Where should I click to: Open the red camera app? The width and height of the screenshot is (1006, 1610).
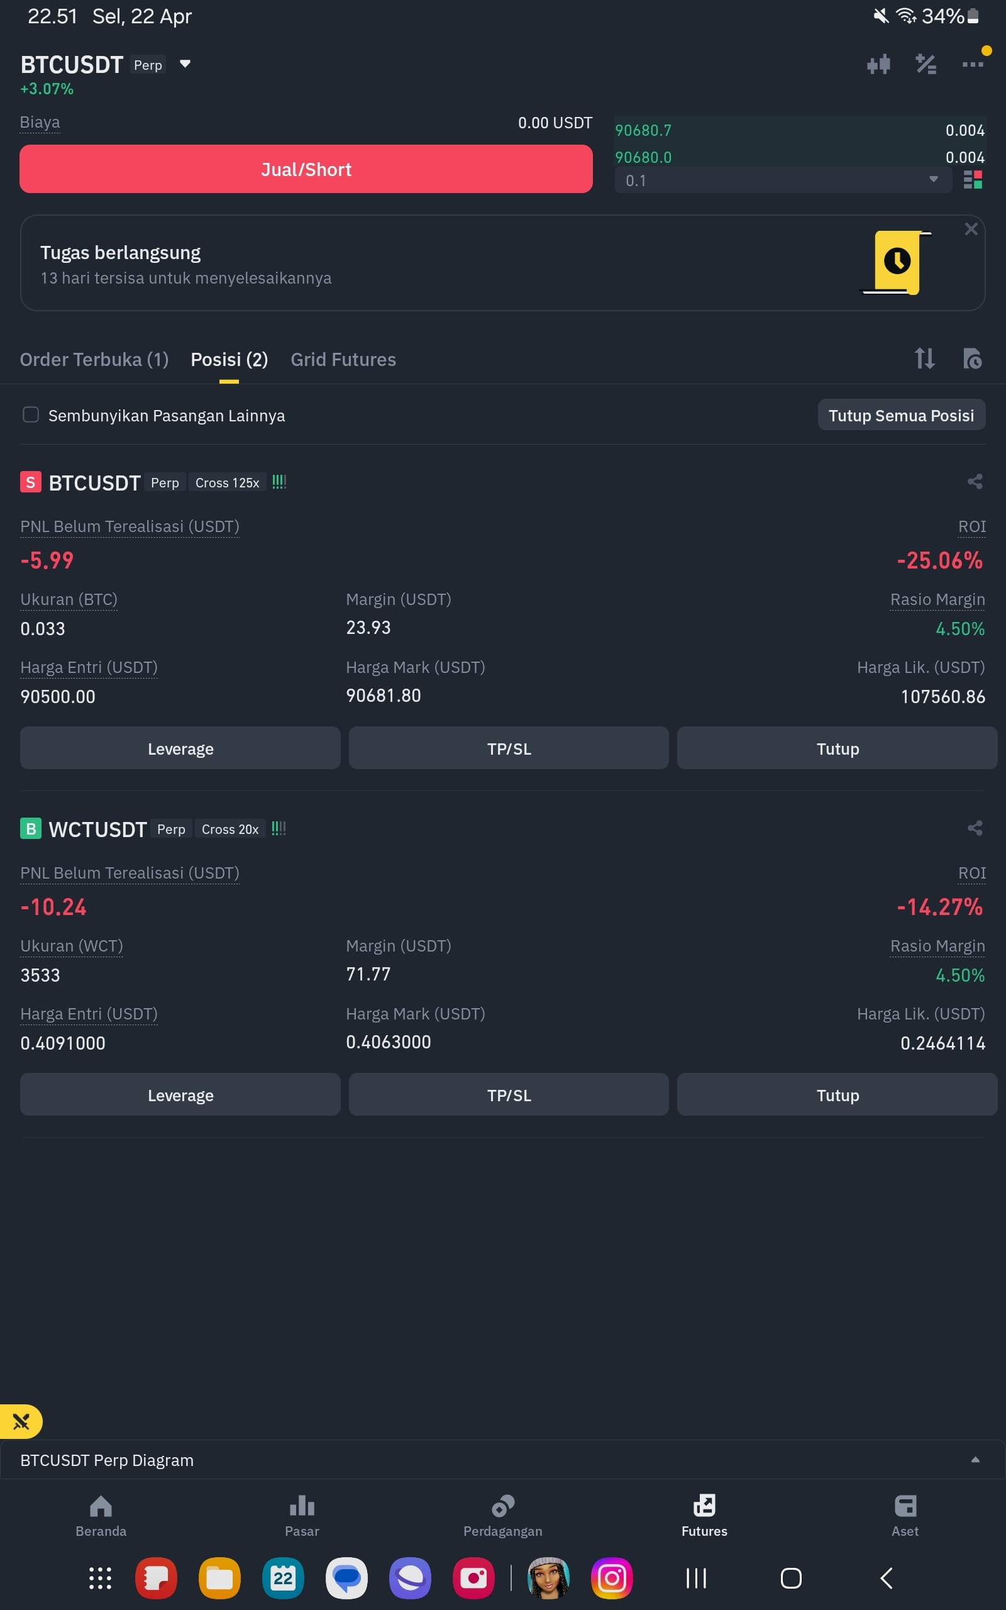[473, 1578]
